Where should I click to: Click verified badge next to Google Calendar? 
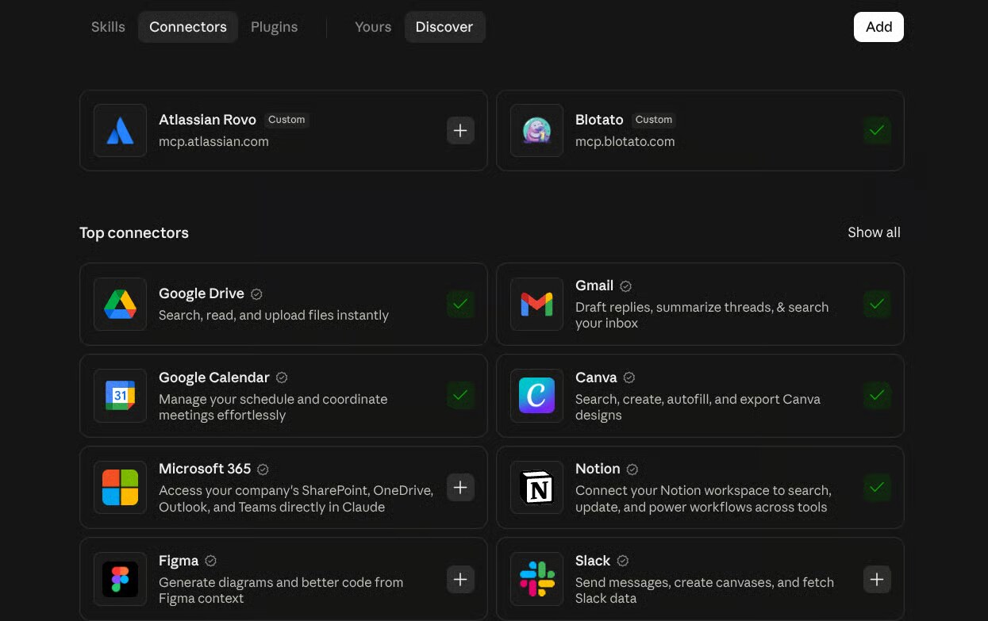pyautogui.click(x=282, y=378)
